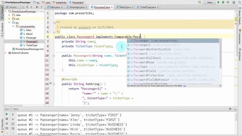Image resolution: width=242 pixels, height=136 pixels.
Task: Close the TicketType.java tab
Action: coord(158,7)
